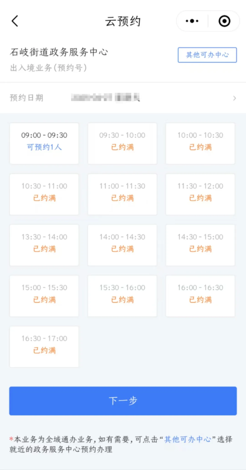Click 其他可办中心 button at top
The height and width of the screenshot is (470, 246).
(x=207, y=55)
